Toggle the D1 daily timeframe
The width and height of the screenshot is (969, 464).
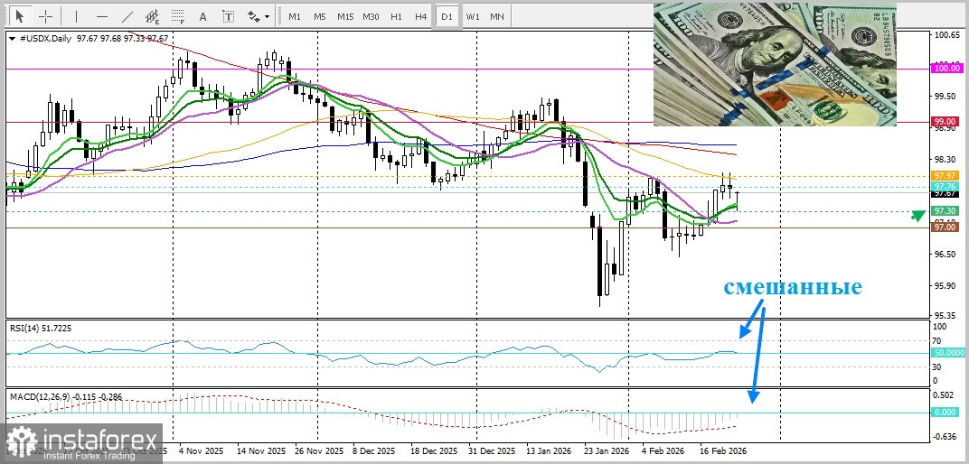[447, 16]
